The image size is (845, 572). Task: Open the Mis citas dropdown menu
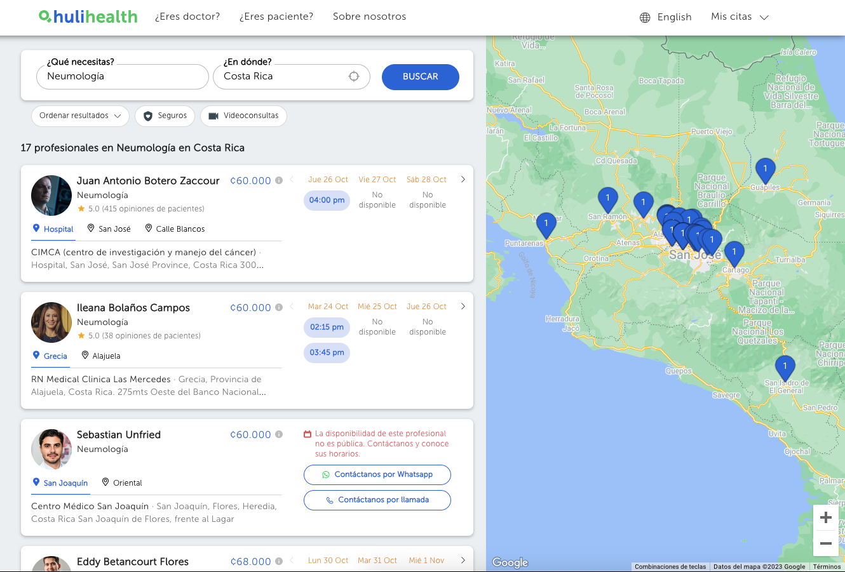(x=740, y=17)
